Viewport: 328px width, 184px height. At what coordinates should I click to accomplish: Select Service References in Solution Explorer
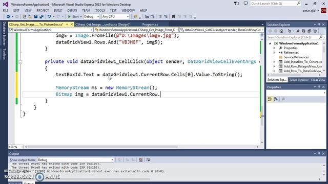296,57
